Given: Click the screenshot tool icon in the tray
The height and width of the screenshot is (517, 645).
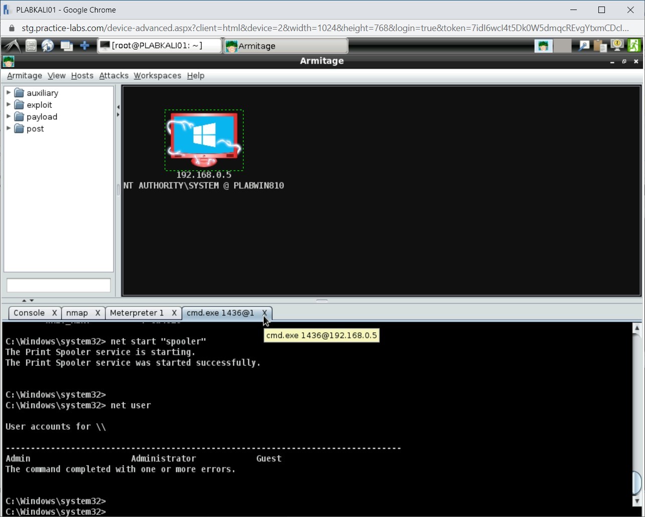Looking at the screenshot, I should click(x=616, y=46).
